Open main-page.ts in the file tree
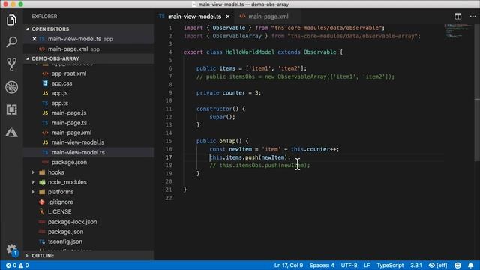The width and height of the screenshot is (480, 270). 69,123
